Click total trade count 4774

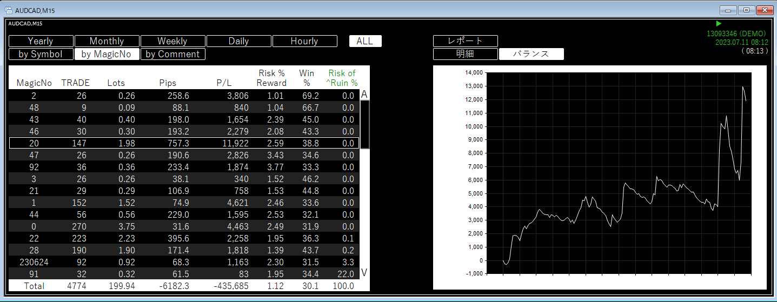coord(76,286)
